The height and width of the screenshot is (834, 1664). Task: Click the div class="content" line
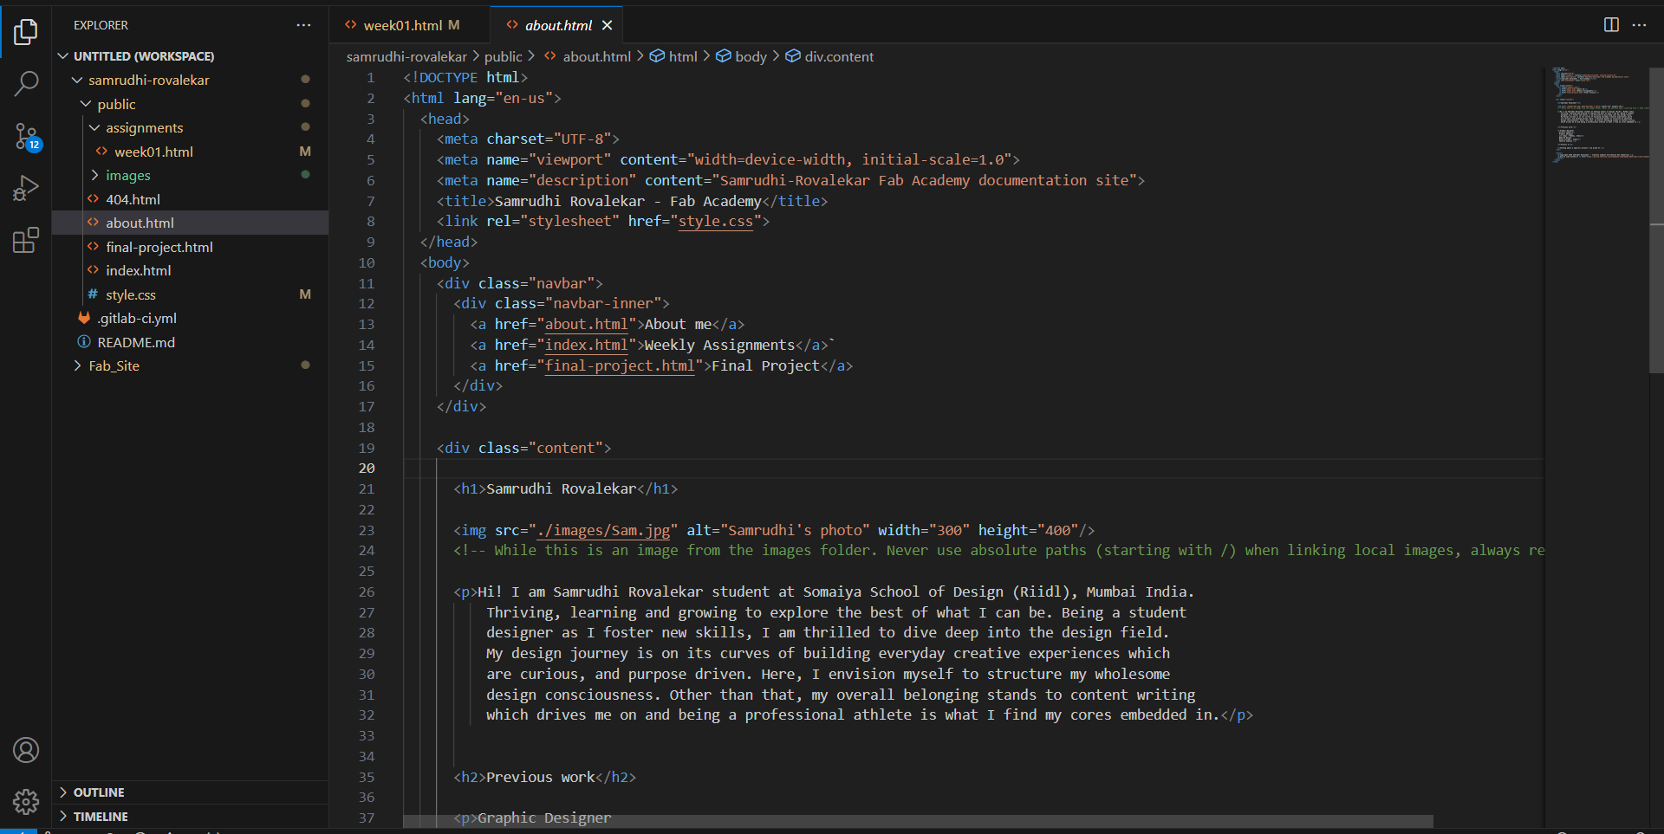point(523,449)
